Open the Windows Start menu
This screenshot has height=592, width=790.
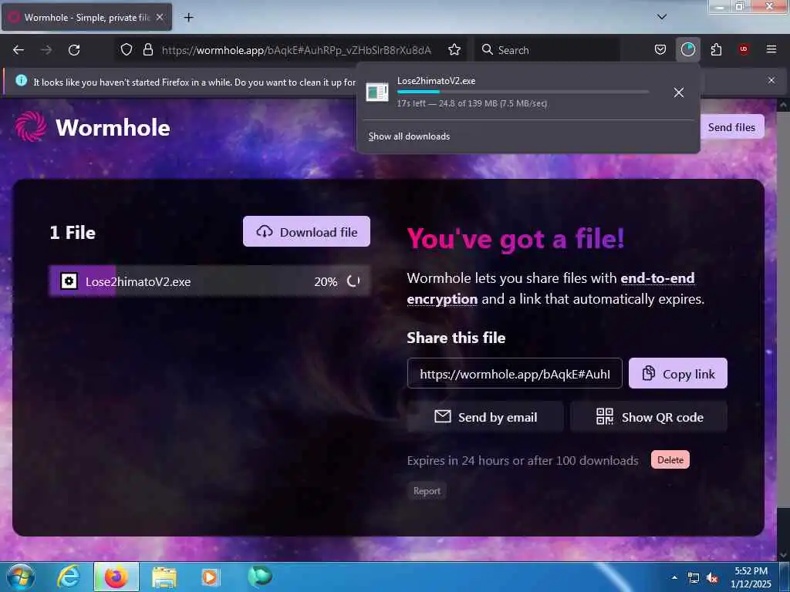(19, 577)
